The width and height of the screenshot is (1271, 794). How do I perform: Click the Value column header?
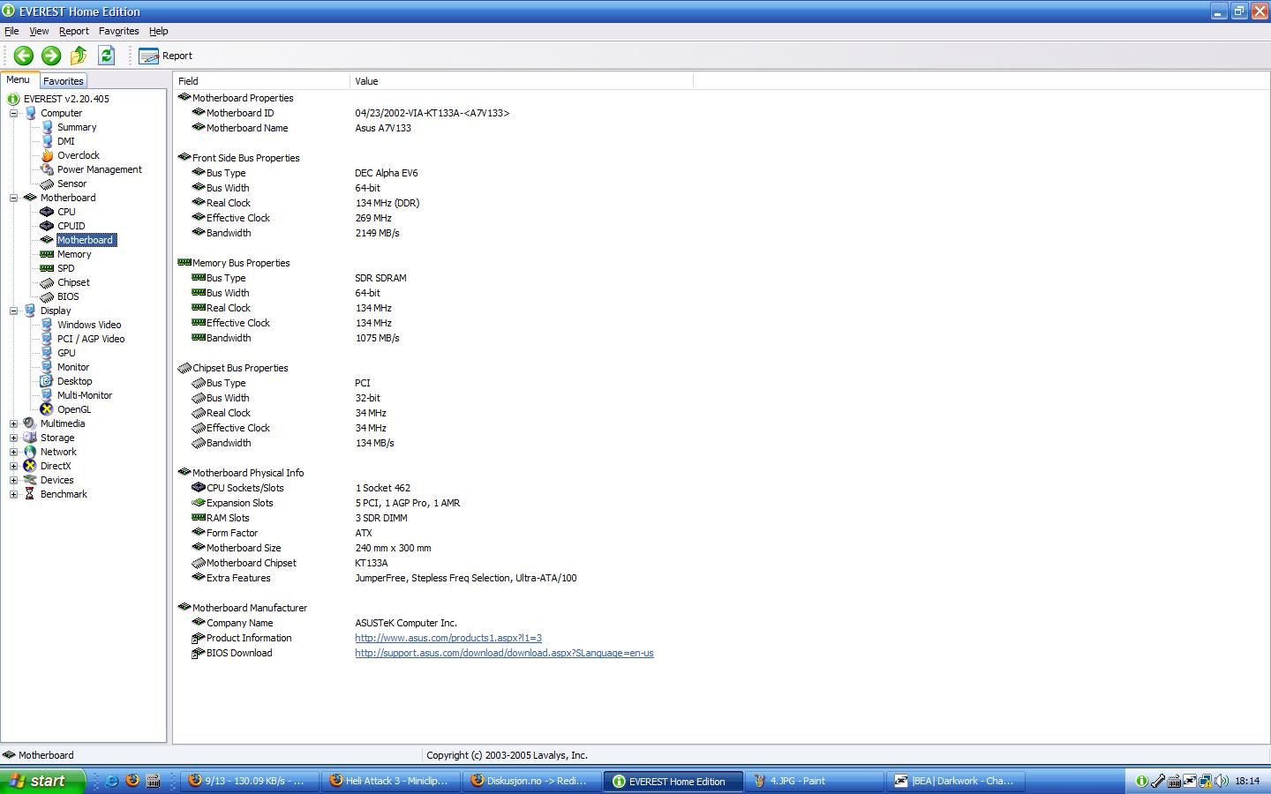[x=521, y=81]
